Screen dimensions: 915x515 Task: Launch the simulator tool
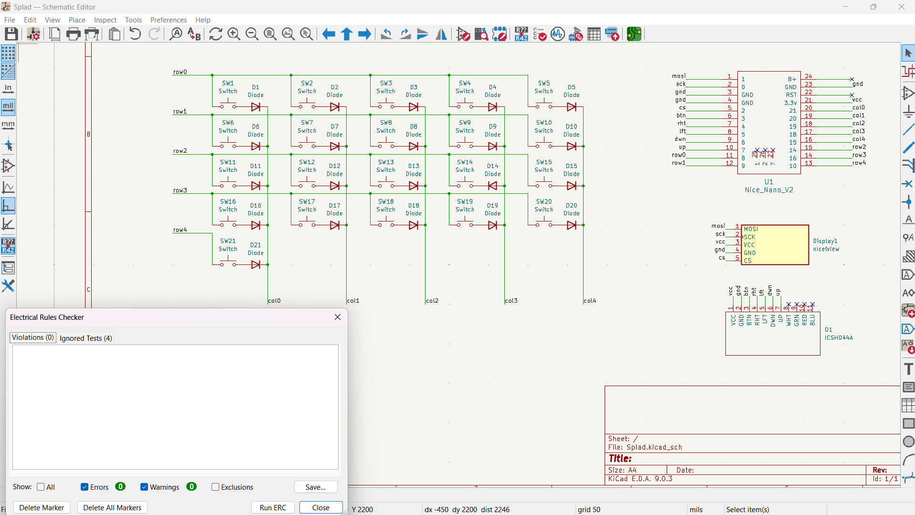coord(557,34)
